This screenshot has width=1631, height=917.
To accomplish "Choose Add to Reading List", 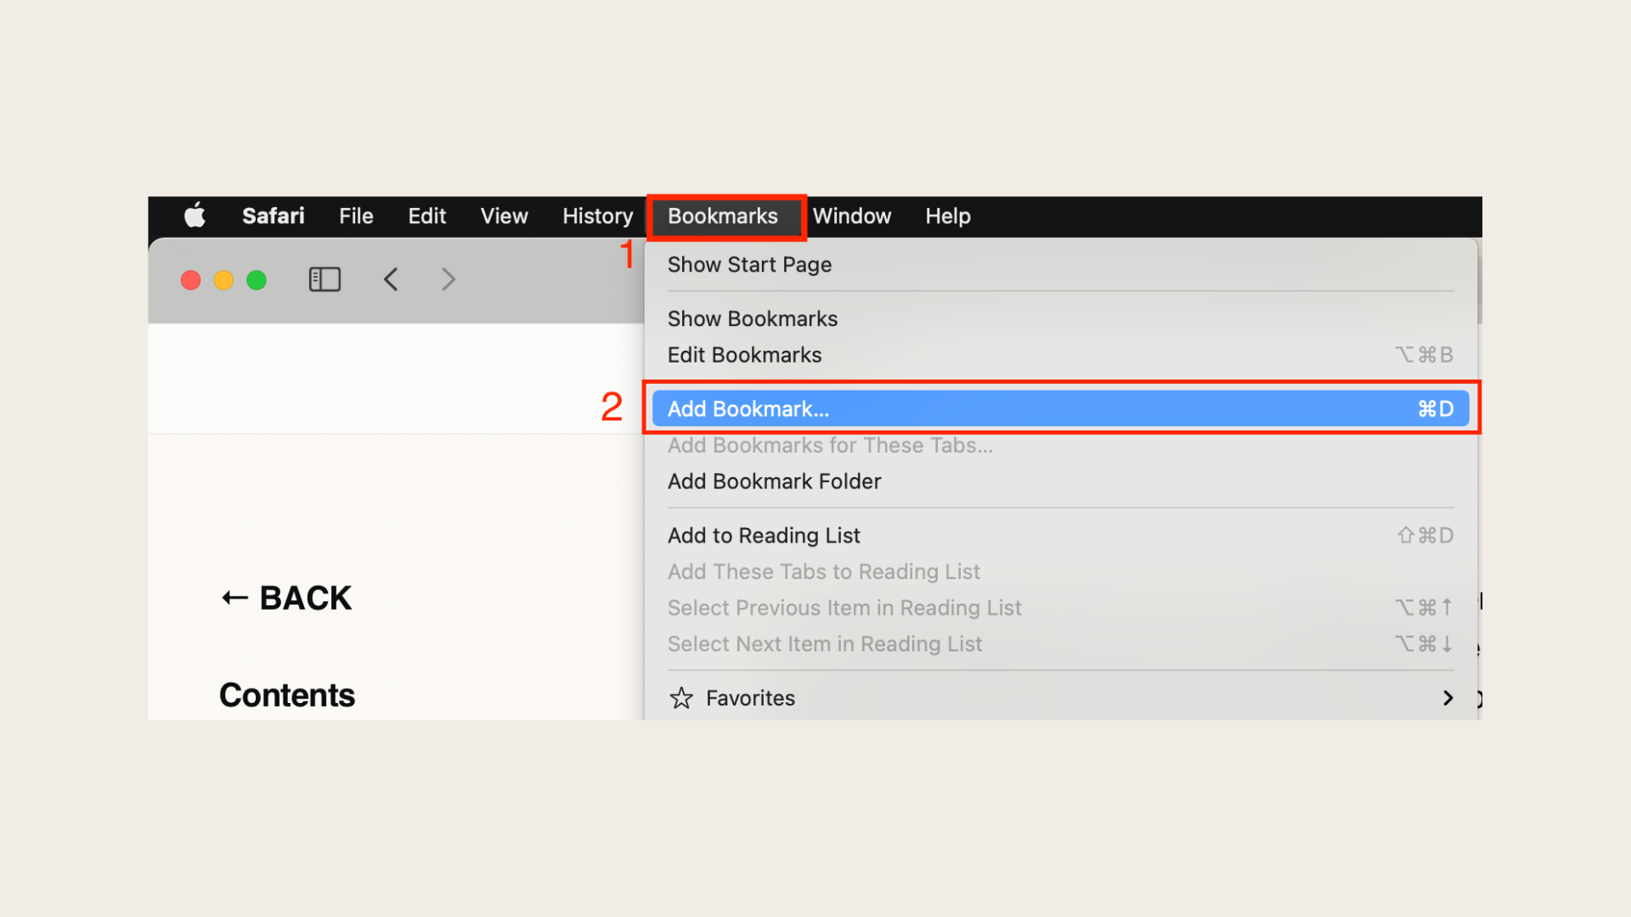I will [x=1060, y=536].
